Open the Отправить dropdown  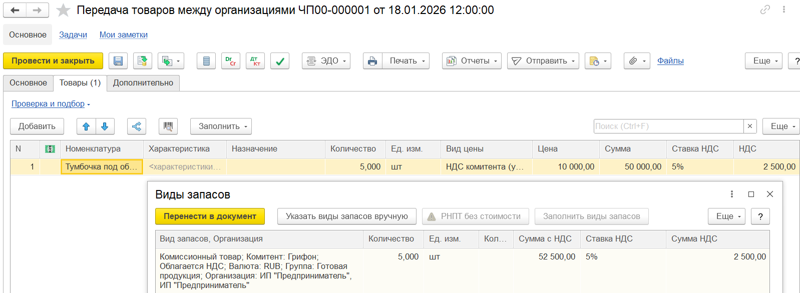(543, 61)
